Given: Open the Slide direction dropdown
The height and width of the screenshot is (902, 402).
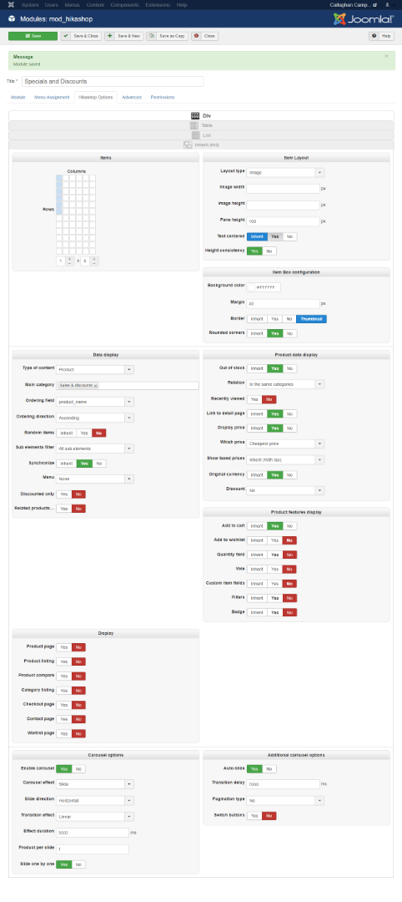Looking at the screenshot, I should 95,800.
